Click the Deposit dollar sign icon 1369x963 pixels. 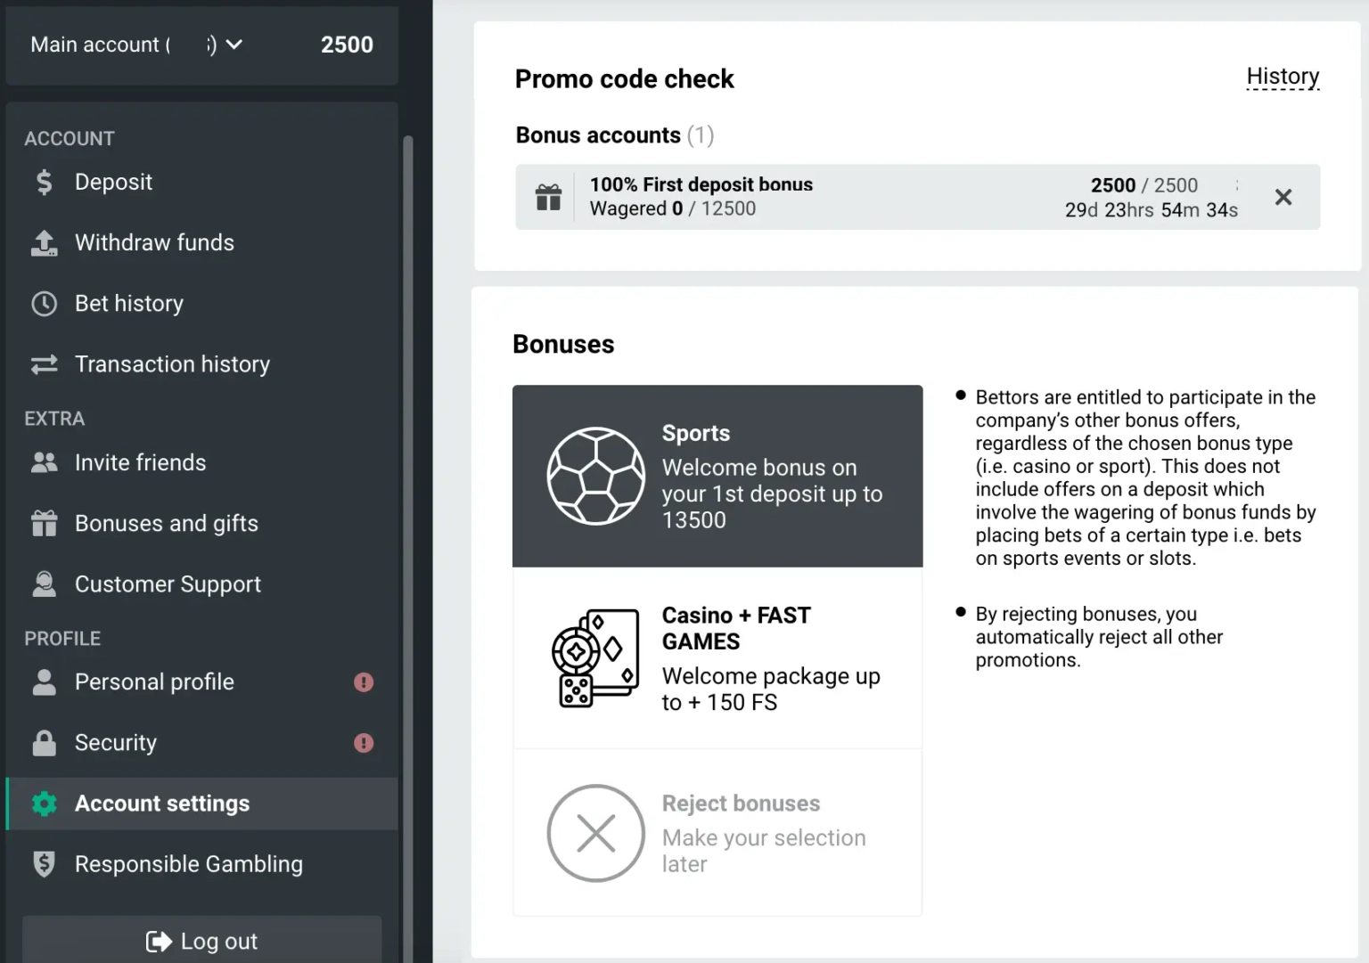(44, 183)
